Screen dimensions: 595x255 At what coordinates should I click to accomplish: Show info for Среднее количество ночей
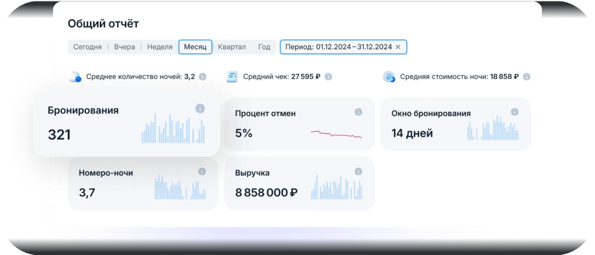click(202, 77)
